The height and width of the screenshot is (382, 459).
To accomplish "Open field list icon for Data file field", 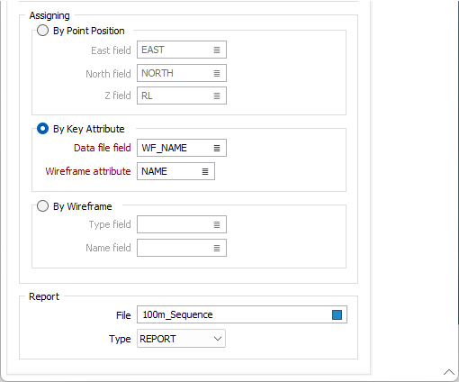I will click(217, 148).
